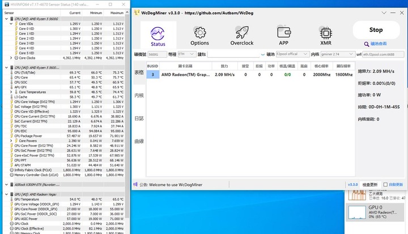Viewport: 408px width, 234px height.
Task: Select the 內核 kernel side tab
Action: pyautogui.click(x=139, y=96)
